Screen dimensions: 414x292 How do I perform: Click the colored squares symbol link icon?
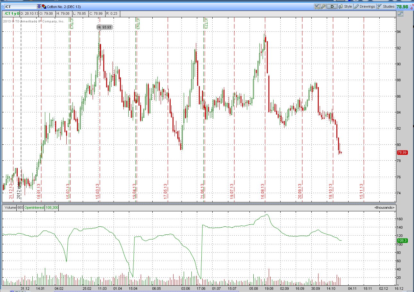44,6
